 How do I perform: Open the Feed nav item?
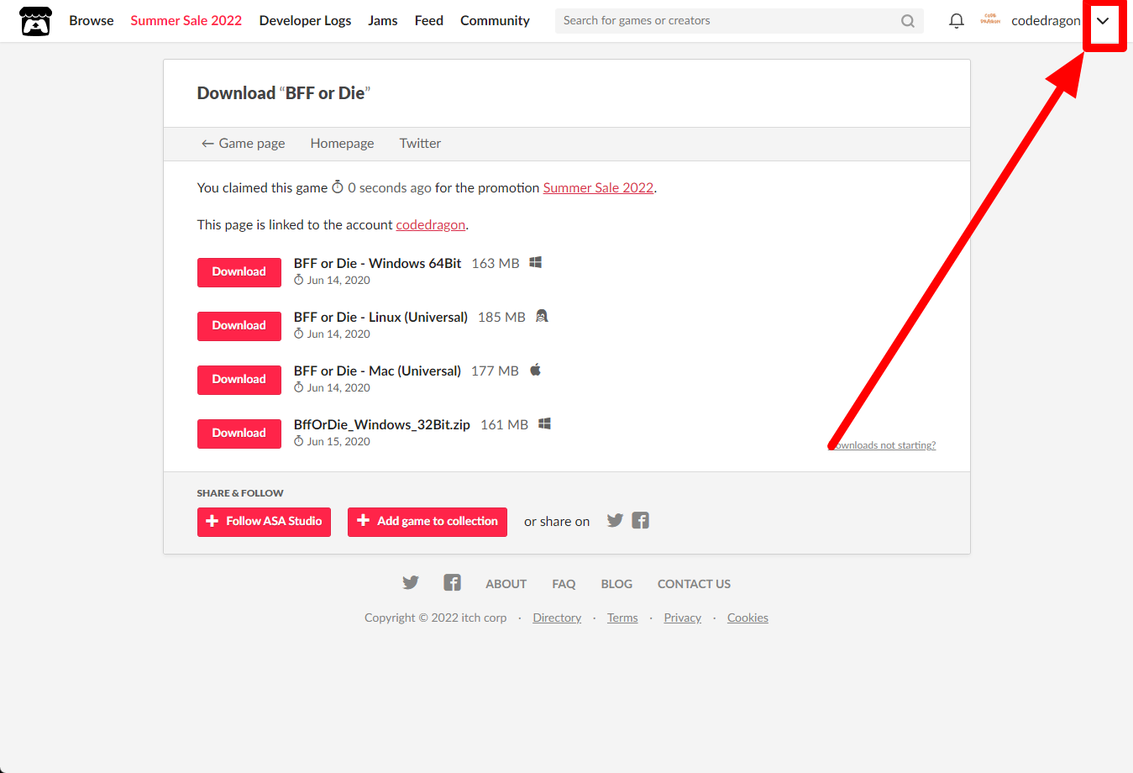point(428,20)
